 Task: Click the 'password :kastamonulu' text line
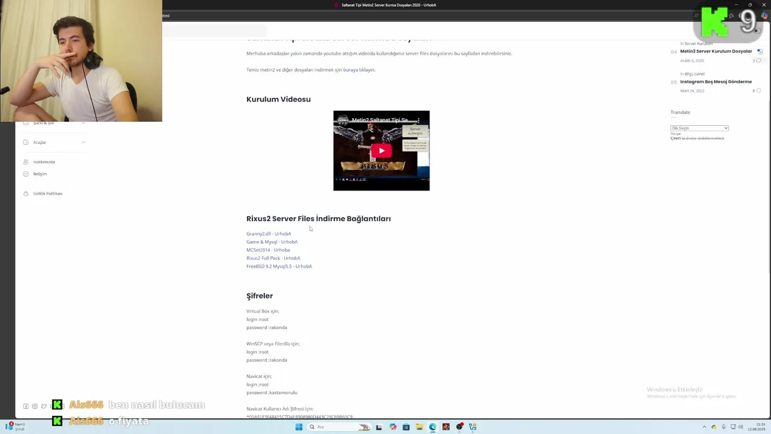[272, 392]
